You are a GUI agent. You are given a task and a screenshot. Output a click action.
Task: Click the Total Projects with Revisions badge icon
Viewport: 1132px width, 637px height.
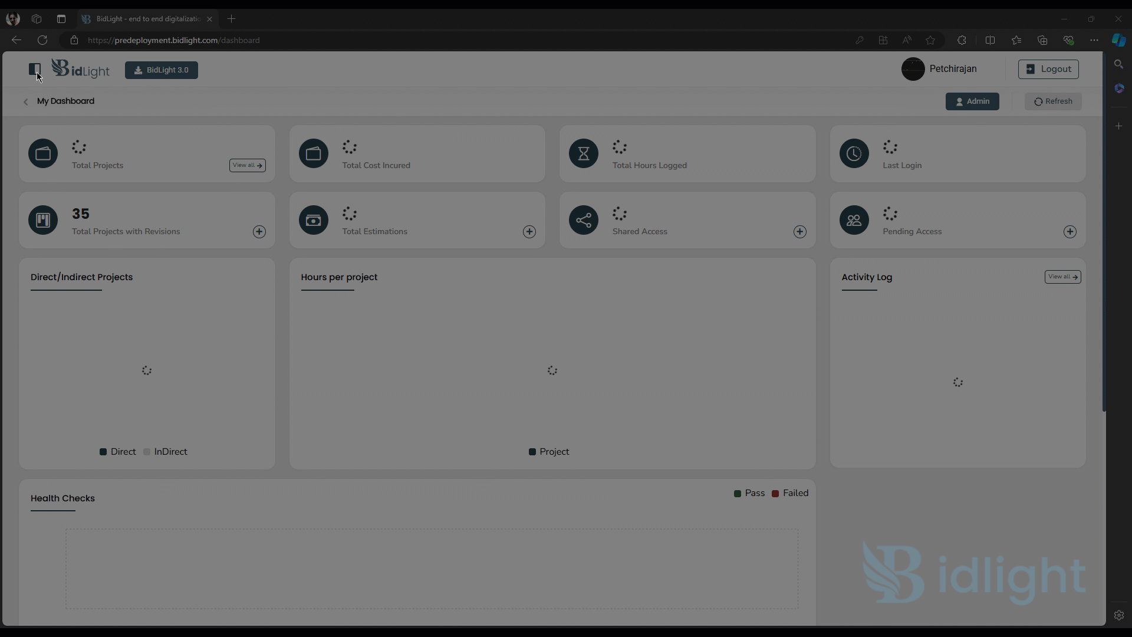(x=44, y=220)
